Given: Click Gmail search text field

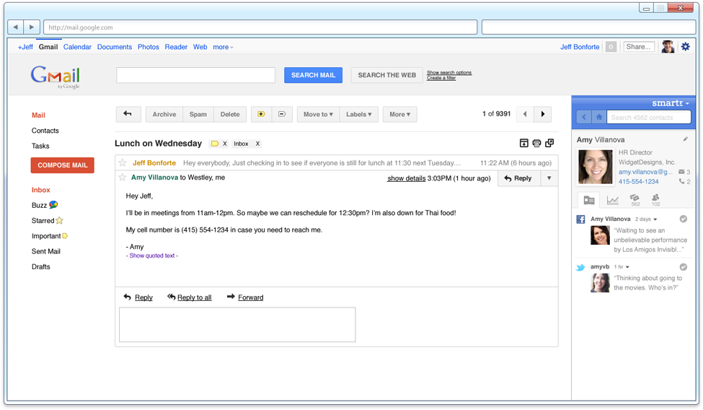Looking at the screenshot, I should pos(195,75).
